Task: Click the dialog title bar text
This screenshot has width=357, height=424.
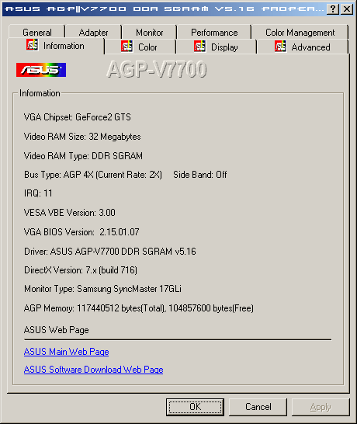Action: [x=165, y=9]
